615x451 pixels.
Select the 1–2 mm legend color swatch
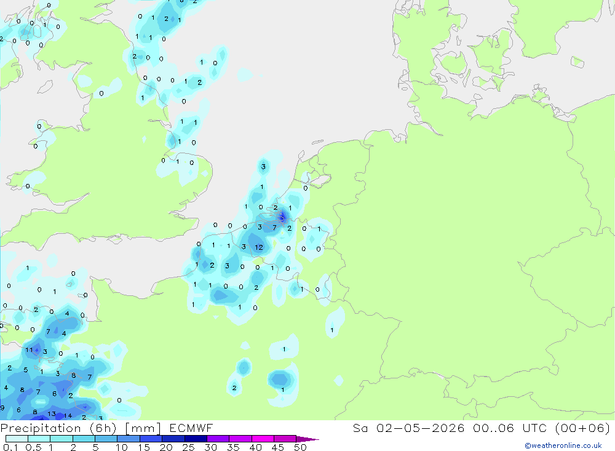[x=61, y=439]
